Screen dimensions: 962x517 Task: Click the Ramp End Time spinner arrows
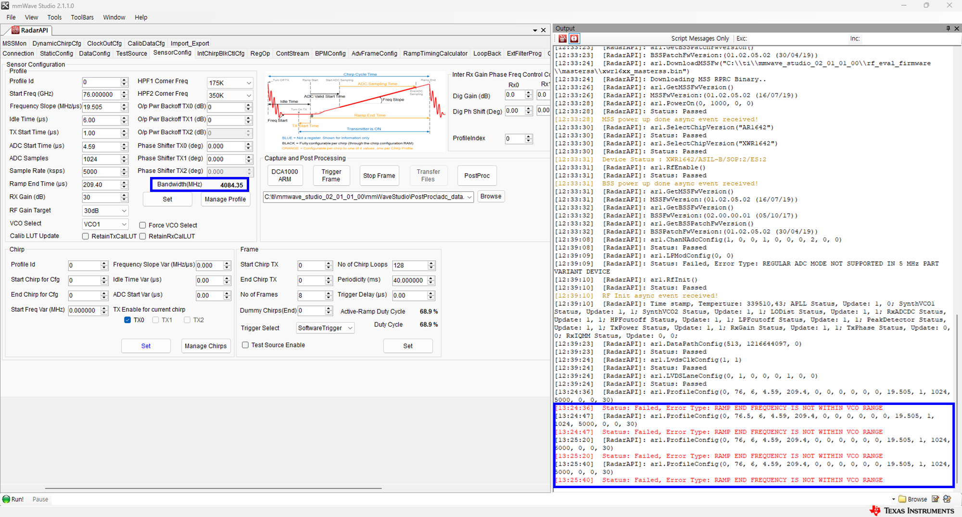124,185
